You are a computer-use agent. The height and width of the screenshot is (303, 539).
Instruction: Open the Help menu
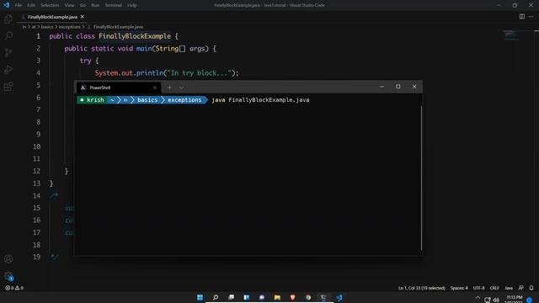click(132, 5)
